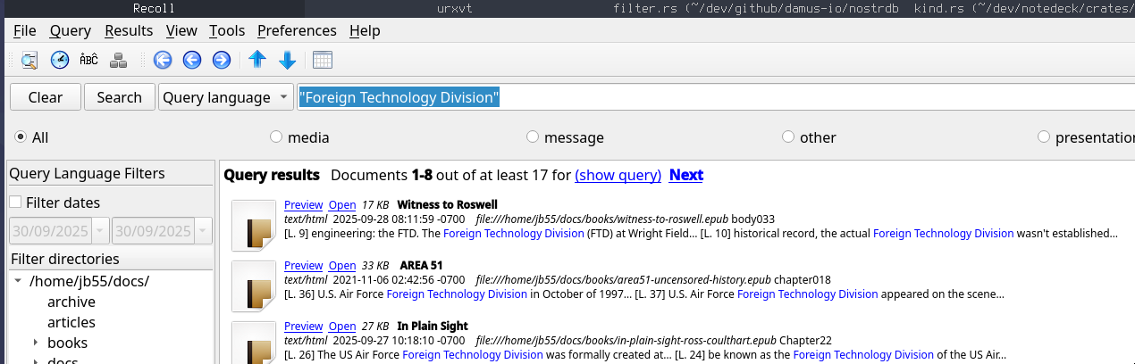Go to next results page arrow
Screen dimensions: 1135x364
pyautogui.click(x=222, y=61)
